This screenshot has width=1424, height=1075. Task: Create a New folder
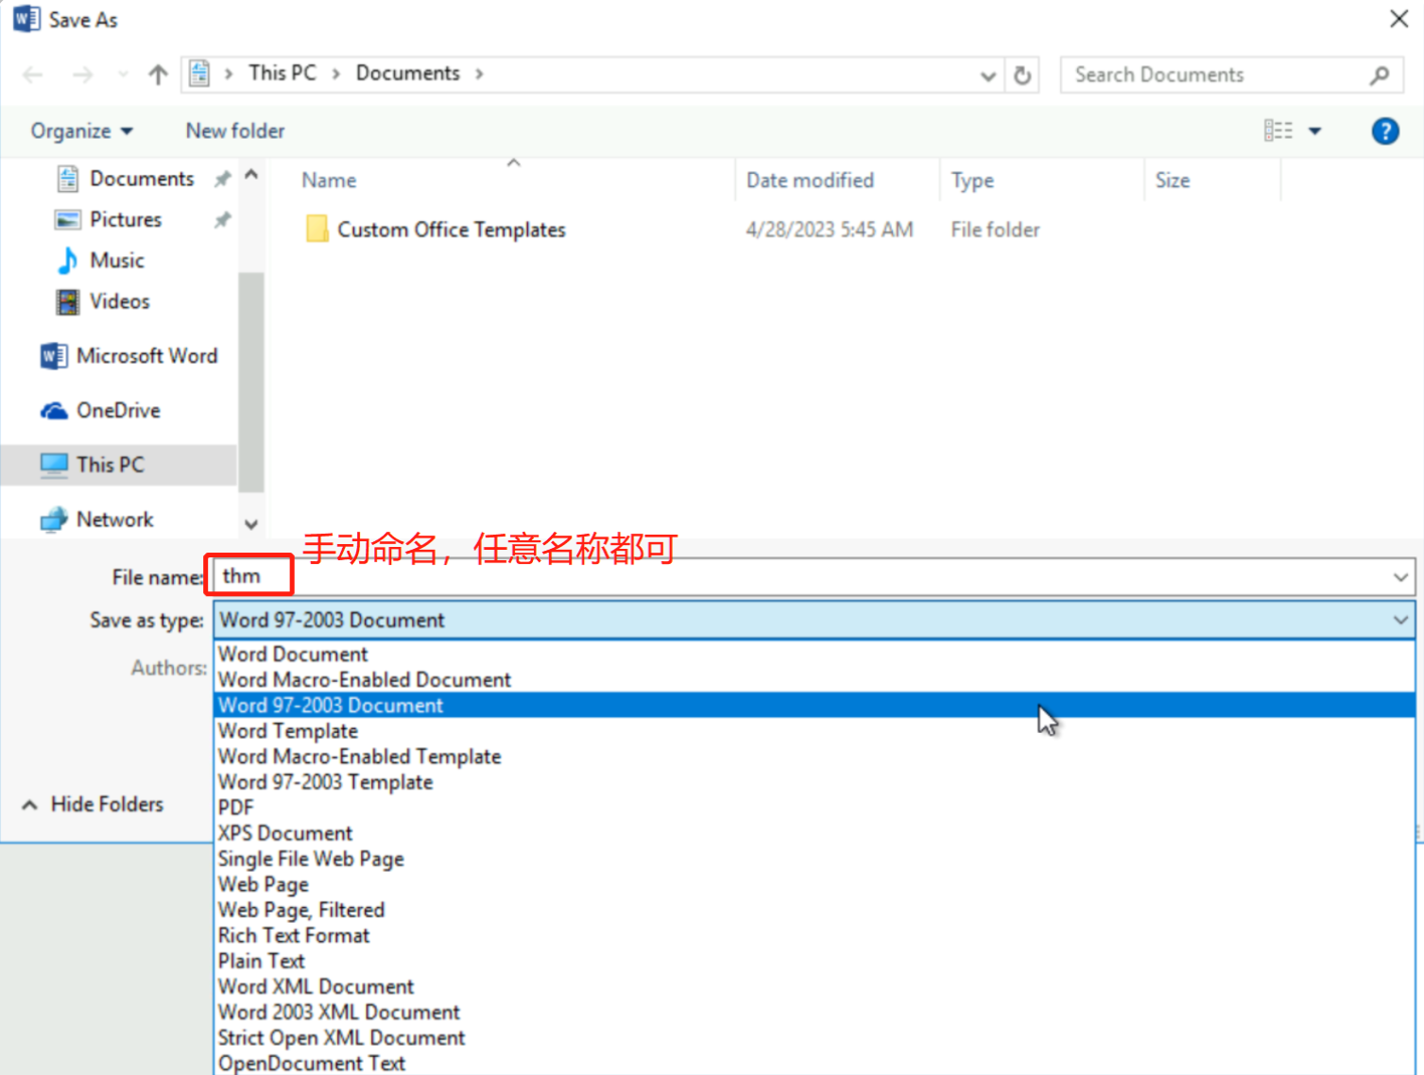[x=235, y=131]
